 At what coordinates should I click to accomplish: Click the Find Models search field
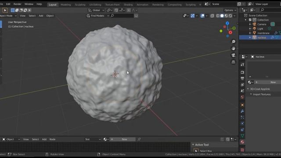tap(122, 16)
